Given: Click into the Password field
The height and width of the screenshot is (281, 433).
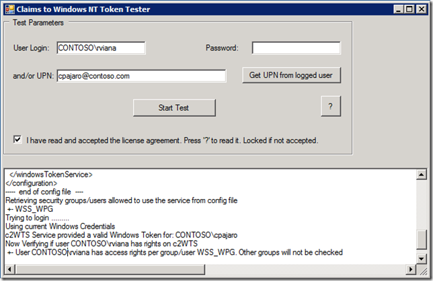Looking at the screenshot, I should [296, 48].
